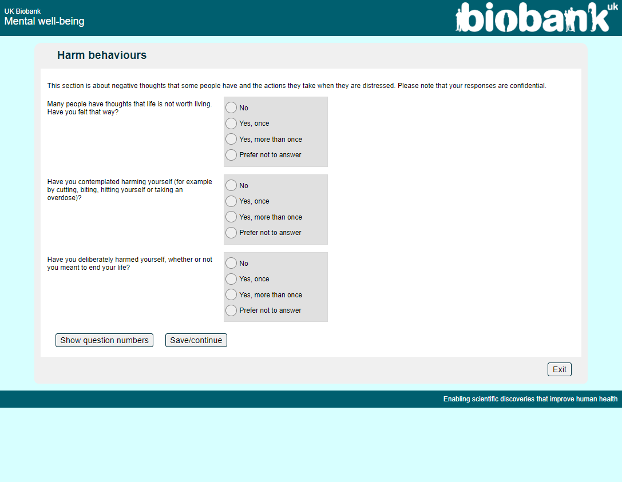
Task: Select 'No' for contemplated harming yourself
Action: click(x=231, y=185)
